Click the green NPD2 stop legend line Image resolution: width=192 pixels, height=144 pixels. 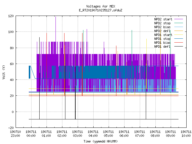tap(178, 23)
